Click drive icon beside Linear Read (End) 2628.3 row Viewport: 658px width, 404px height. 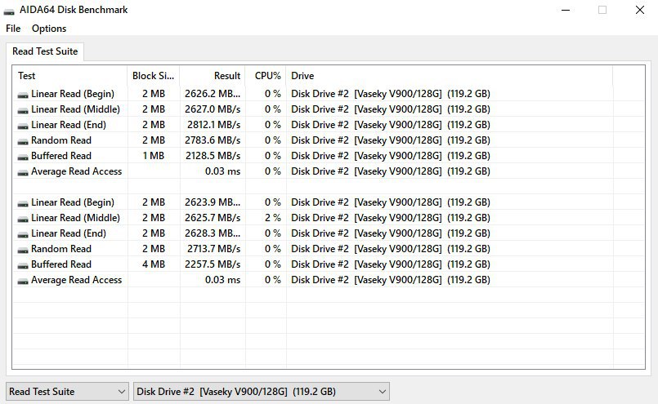(x=23, y=235)
